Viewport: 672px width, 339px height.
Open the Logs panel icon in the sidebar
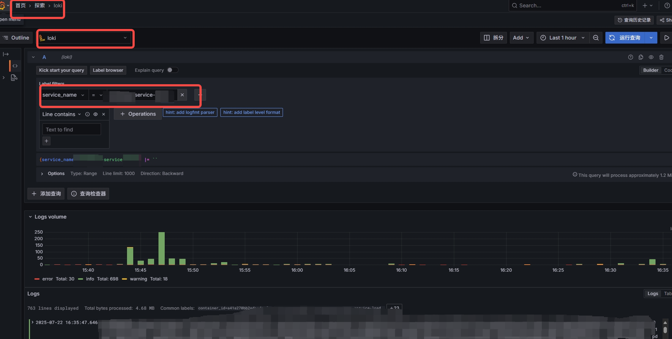[14, 78]
